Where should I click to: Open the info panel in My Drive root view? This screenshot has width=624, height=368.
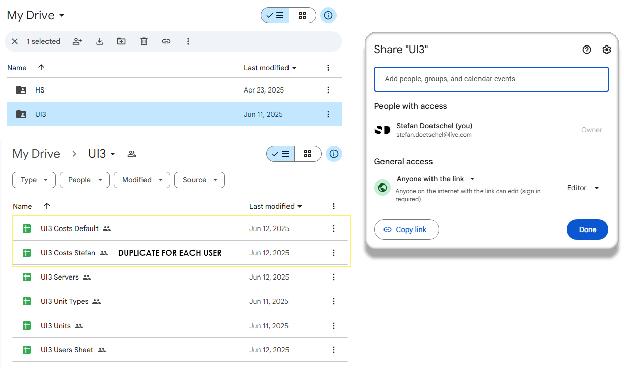328,15
